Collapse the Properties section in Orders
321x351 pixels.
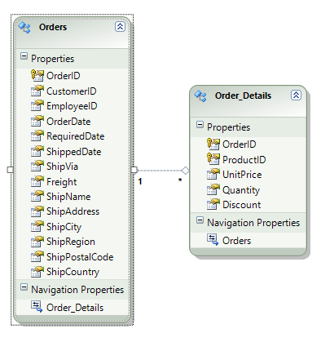pyautogui.click(x=24, y=56)
